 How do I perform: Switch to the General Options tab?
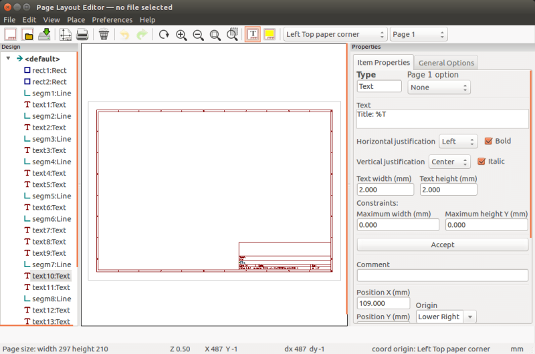[x=446, y=63]
